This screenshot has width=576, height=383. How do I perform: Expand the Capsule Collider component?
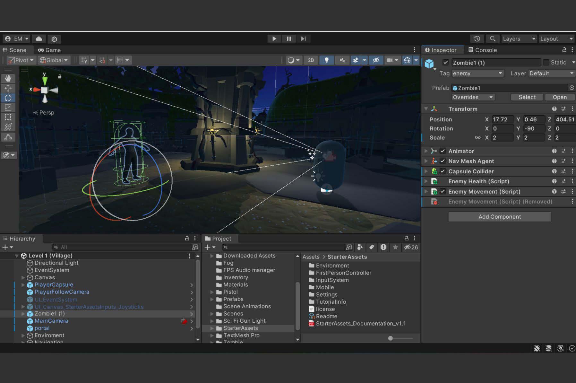point(426,171)
